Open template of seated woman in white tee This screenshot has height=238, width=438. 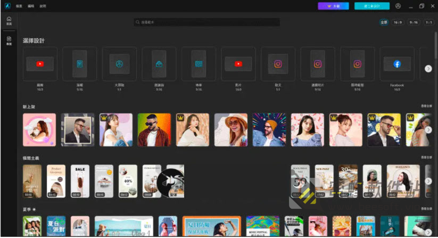[x=116, y=129]
